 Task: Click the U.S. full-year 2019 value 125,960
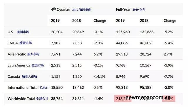pos(123,32)
